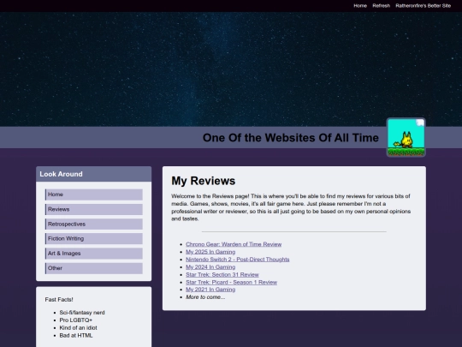Open Retrospectives in the sidebar
The height and width of the screenshot is (347, 462).
pyautogui.click(x=94, y=224)
